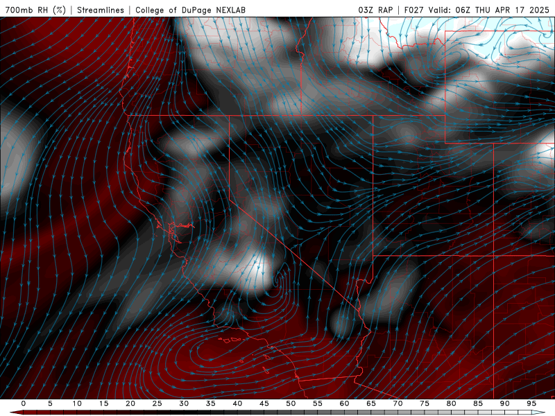Select the colorbar label '60'
Viewport: 555px width, 416px height.
(344, 404)
